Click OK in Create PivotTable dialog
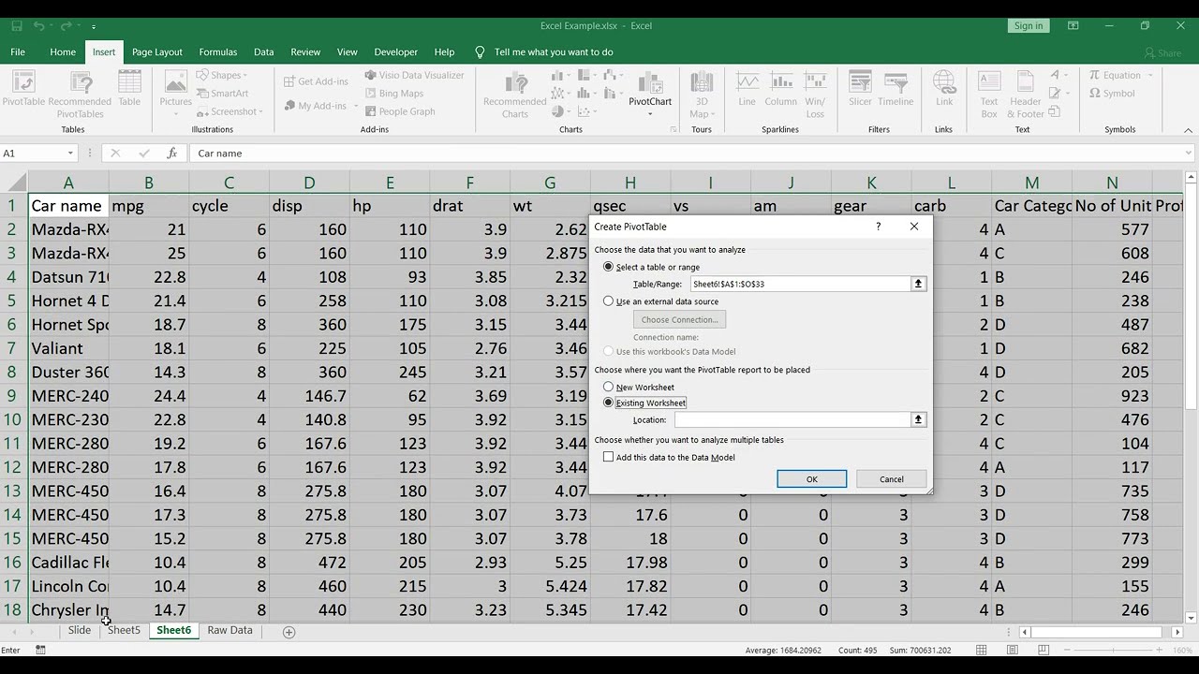This screenshot has width=1199, height=674. [811, 479]
